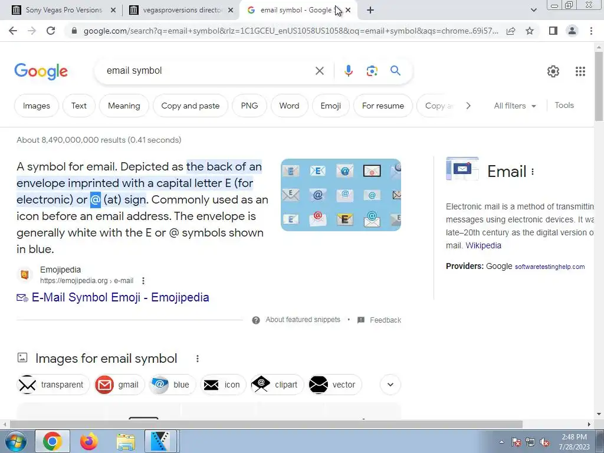
Task: Open the Vegas Pro taskbar icon
Action: tap(160, 441)
